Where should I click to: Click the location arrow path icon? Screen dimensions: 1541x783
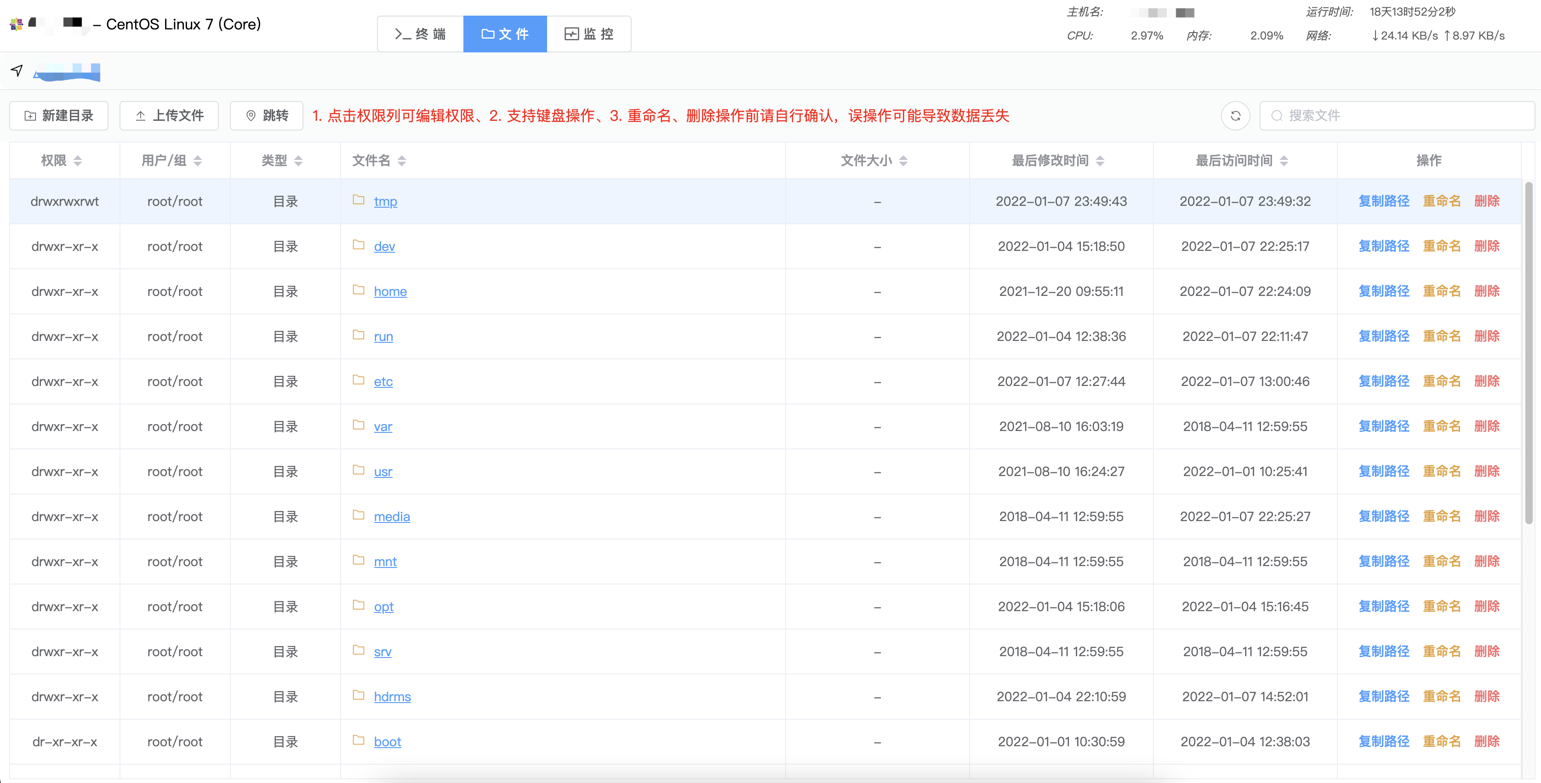[17, 70]
